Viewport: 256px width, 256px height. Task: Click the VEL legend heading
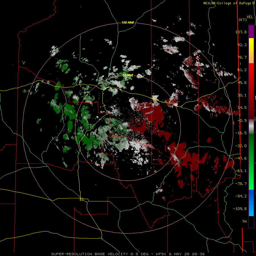250,17
